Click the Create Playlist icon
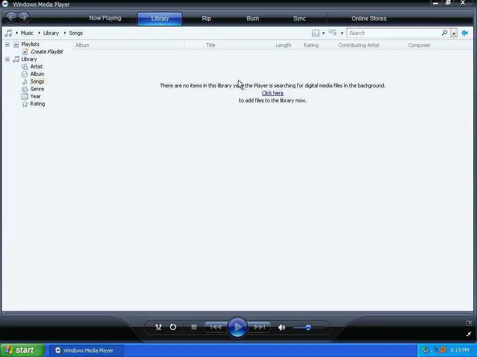Viewport: 477px width, 357px height. point(25,52)
